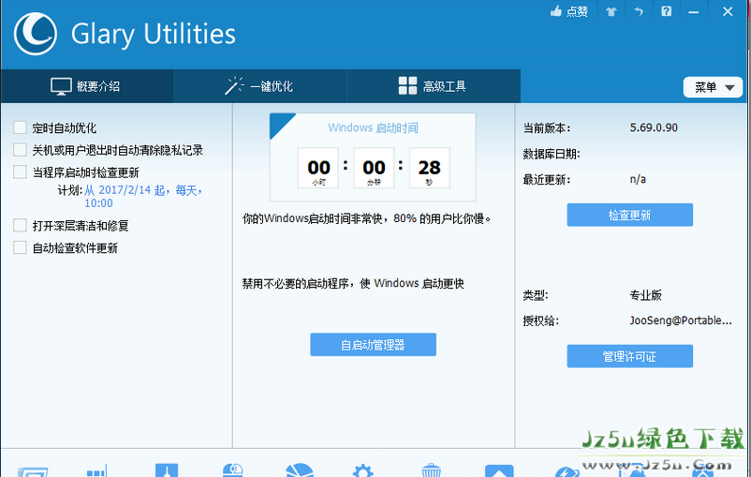751x477 pixels.
Task: Close the Glary Utilities window
Action: click(728, 11)
